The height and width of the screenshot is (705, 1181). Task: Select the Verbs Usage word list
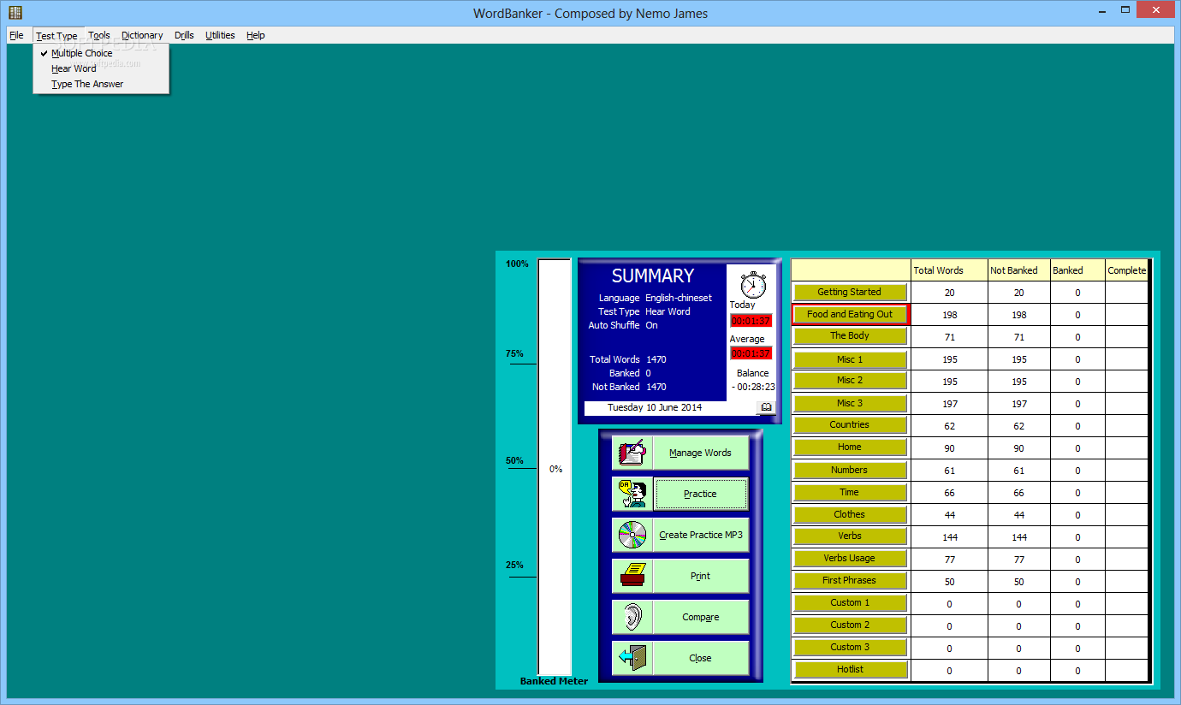pyautogui.click(x=850, y=559)
